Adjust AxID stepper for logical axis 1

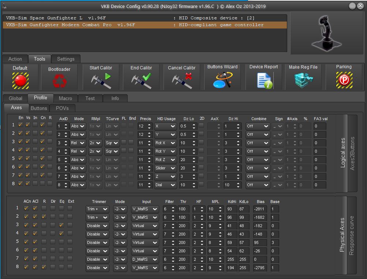coord(66,126)
